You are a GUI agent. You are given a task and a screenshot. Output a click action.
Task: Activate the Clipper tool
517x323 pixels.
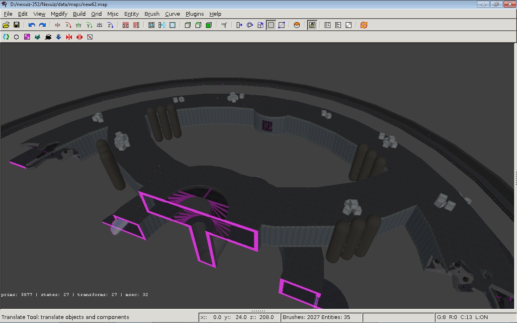click(x=224, y=25)
